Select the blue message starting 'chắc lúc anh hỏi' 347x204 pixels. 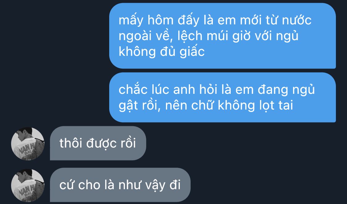click(x=222, y=97)
